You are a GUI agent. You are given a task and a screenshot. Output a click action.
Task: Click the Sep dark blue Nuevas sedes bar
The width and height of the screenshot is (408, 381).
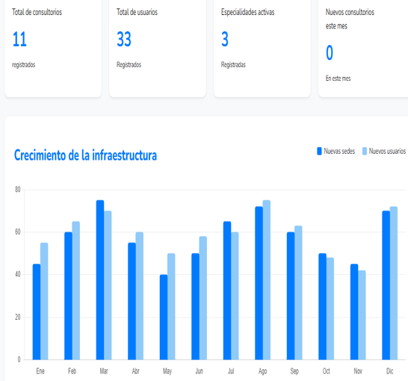(291, 296)
